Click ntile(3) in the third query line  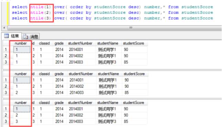point(41,18)
